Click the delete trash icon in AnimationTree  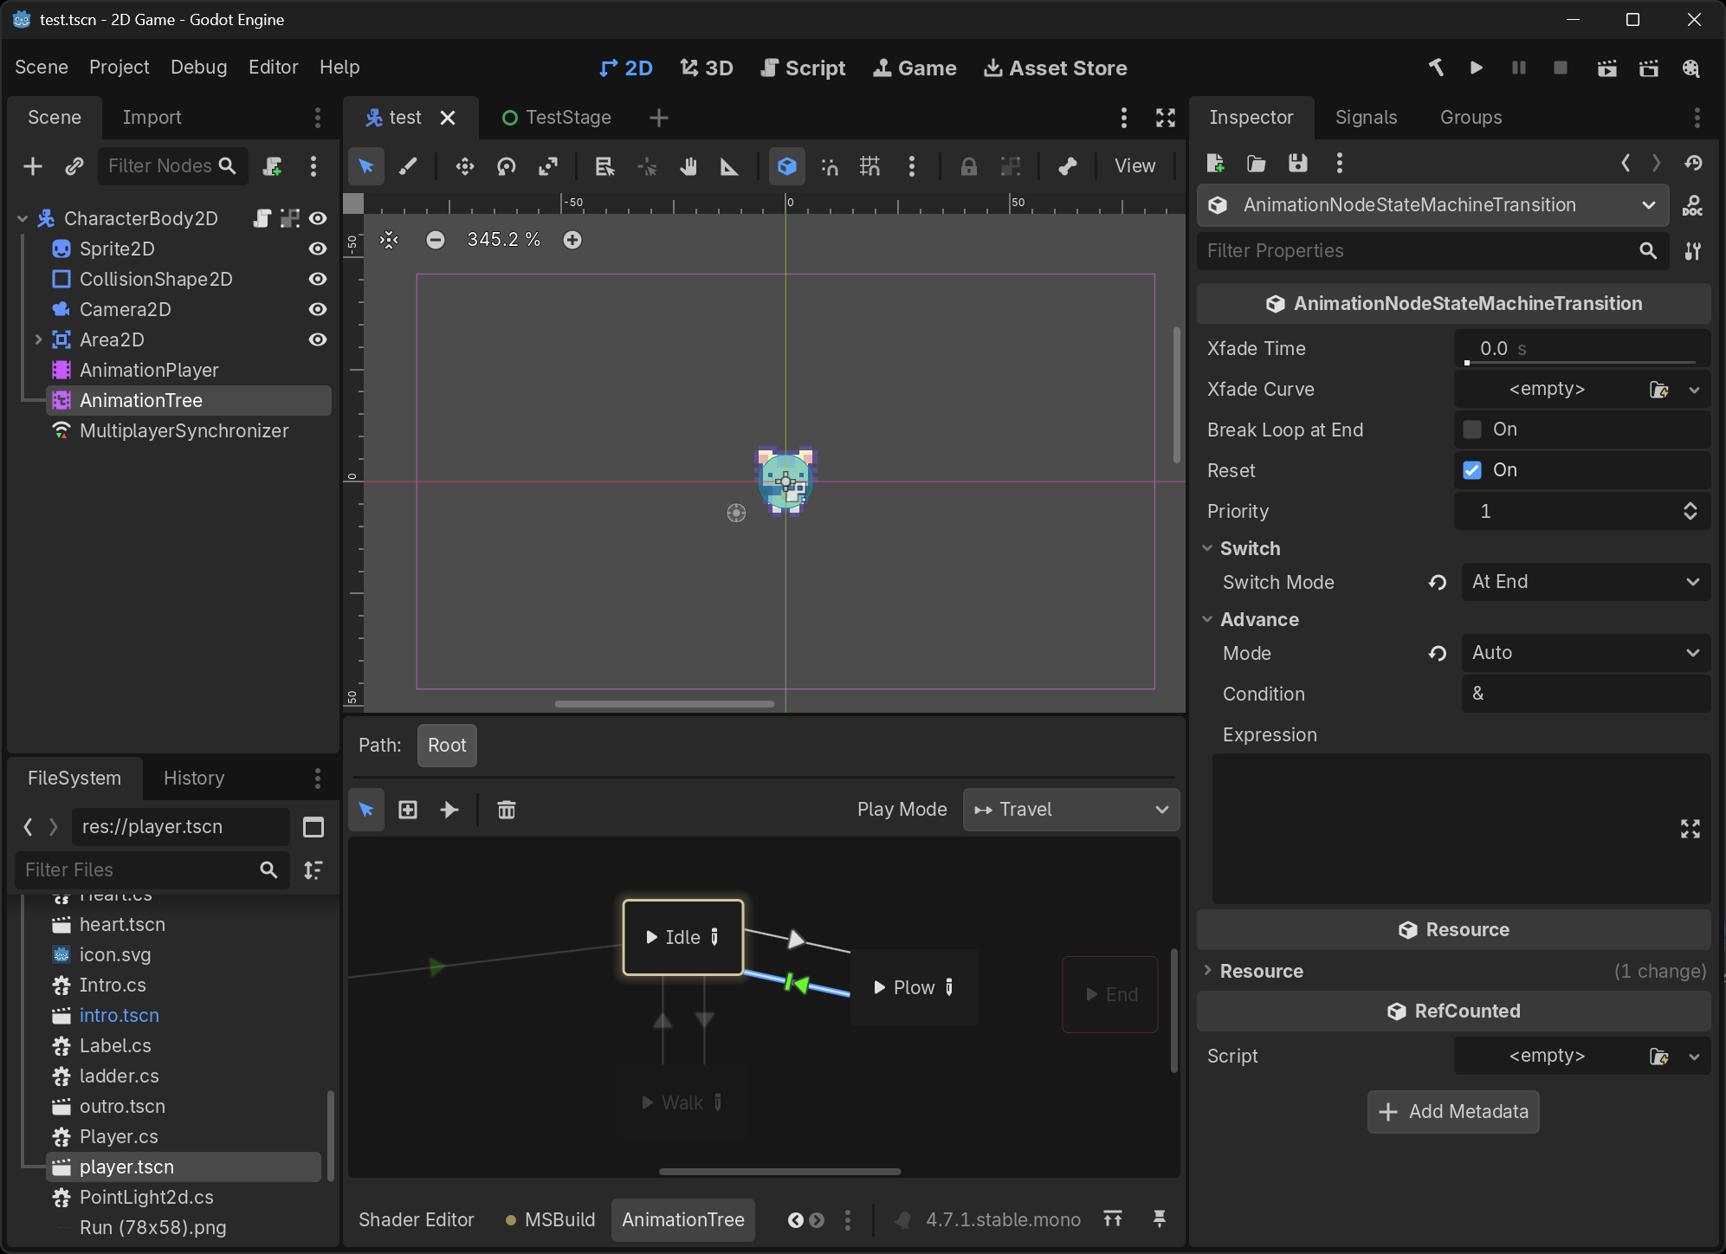click(x=507, y=810)
